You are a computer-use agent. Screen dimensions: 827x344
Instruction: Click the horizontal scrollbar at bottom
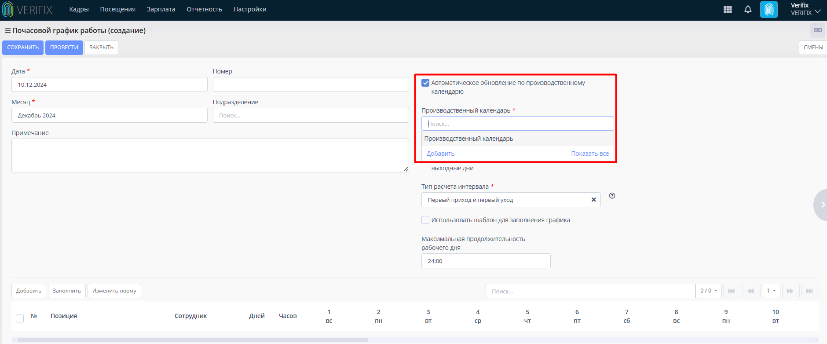pyautogui.click(x=193, y=340)
